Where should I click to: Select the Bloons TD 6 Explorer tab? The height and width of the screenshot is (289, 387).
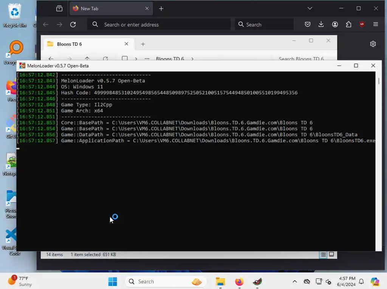[x=88, y=44]
